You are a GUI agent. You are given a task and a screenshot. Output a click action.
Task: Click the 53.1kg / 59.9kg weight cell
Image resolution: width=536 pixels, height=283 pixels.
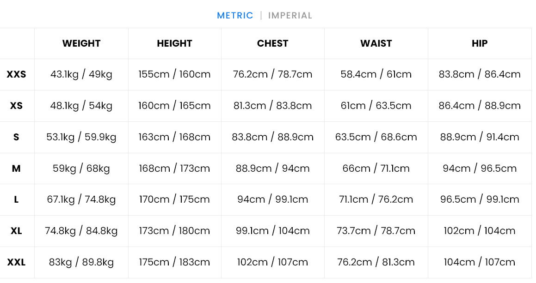click(x=81, y=137)
